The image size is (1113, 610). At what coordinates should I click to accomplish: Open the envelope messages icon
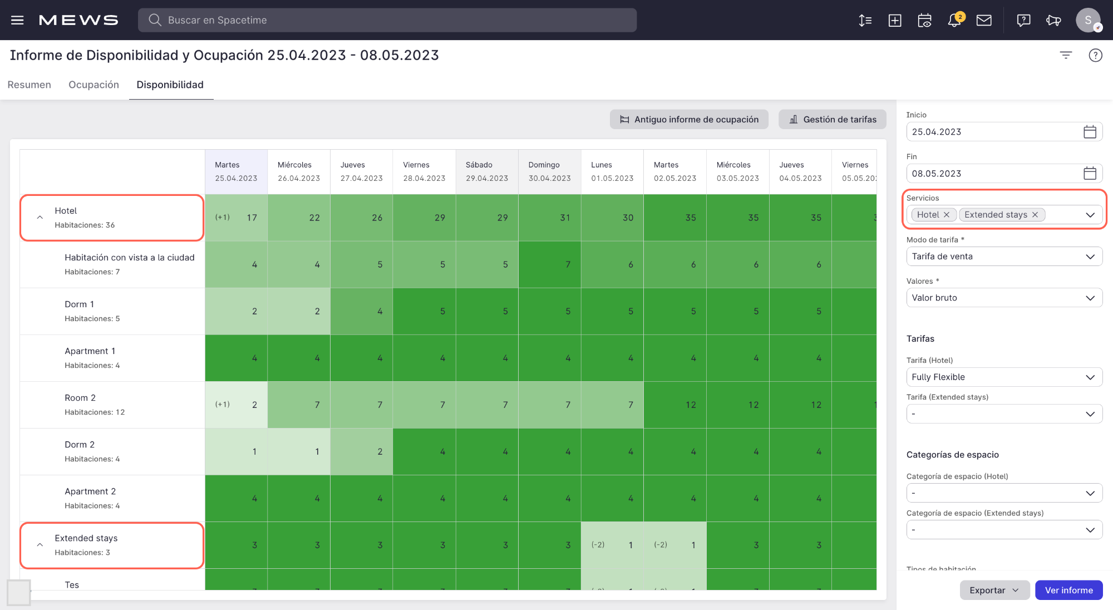click(x=984, y=21)
